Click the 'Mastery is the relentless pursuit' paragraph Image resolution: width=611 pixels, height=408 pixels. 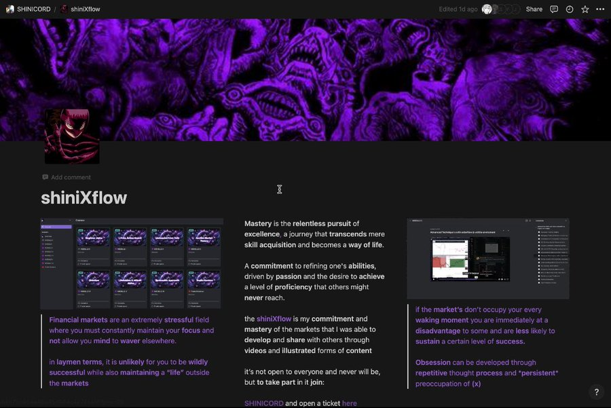point(314,234)
